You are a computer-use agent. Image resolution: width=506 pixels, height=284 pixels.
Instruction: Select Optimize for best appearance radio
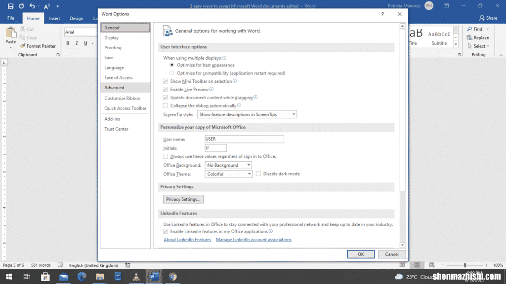[172, 65]
